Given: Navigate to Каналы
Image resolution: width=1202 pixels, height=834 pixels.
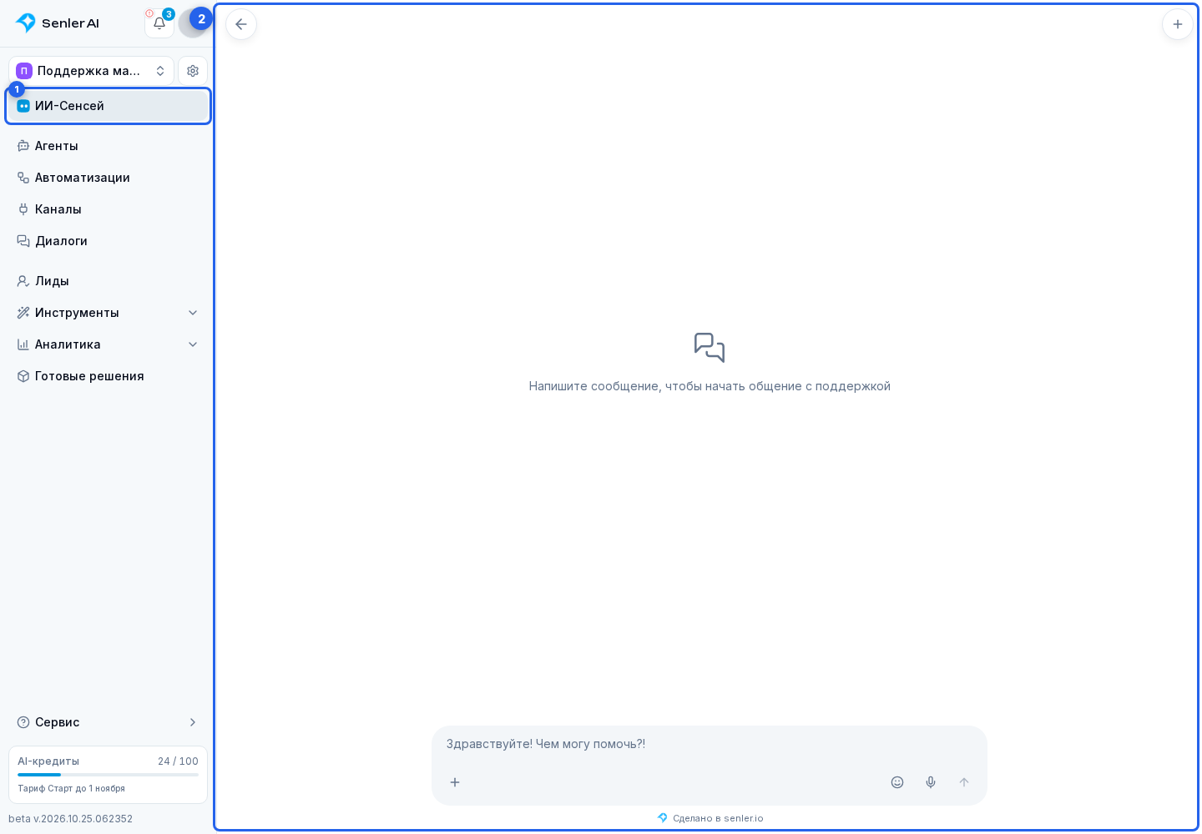Looking at the screenshot, I should tap(108, 209).
